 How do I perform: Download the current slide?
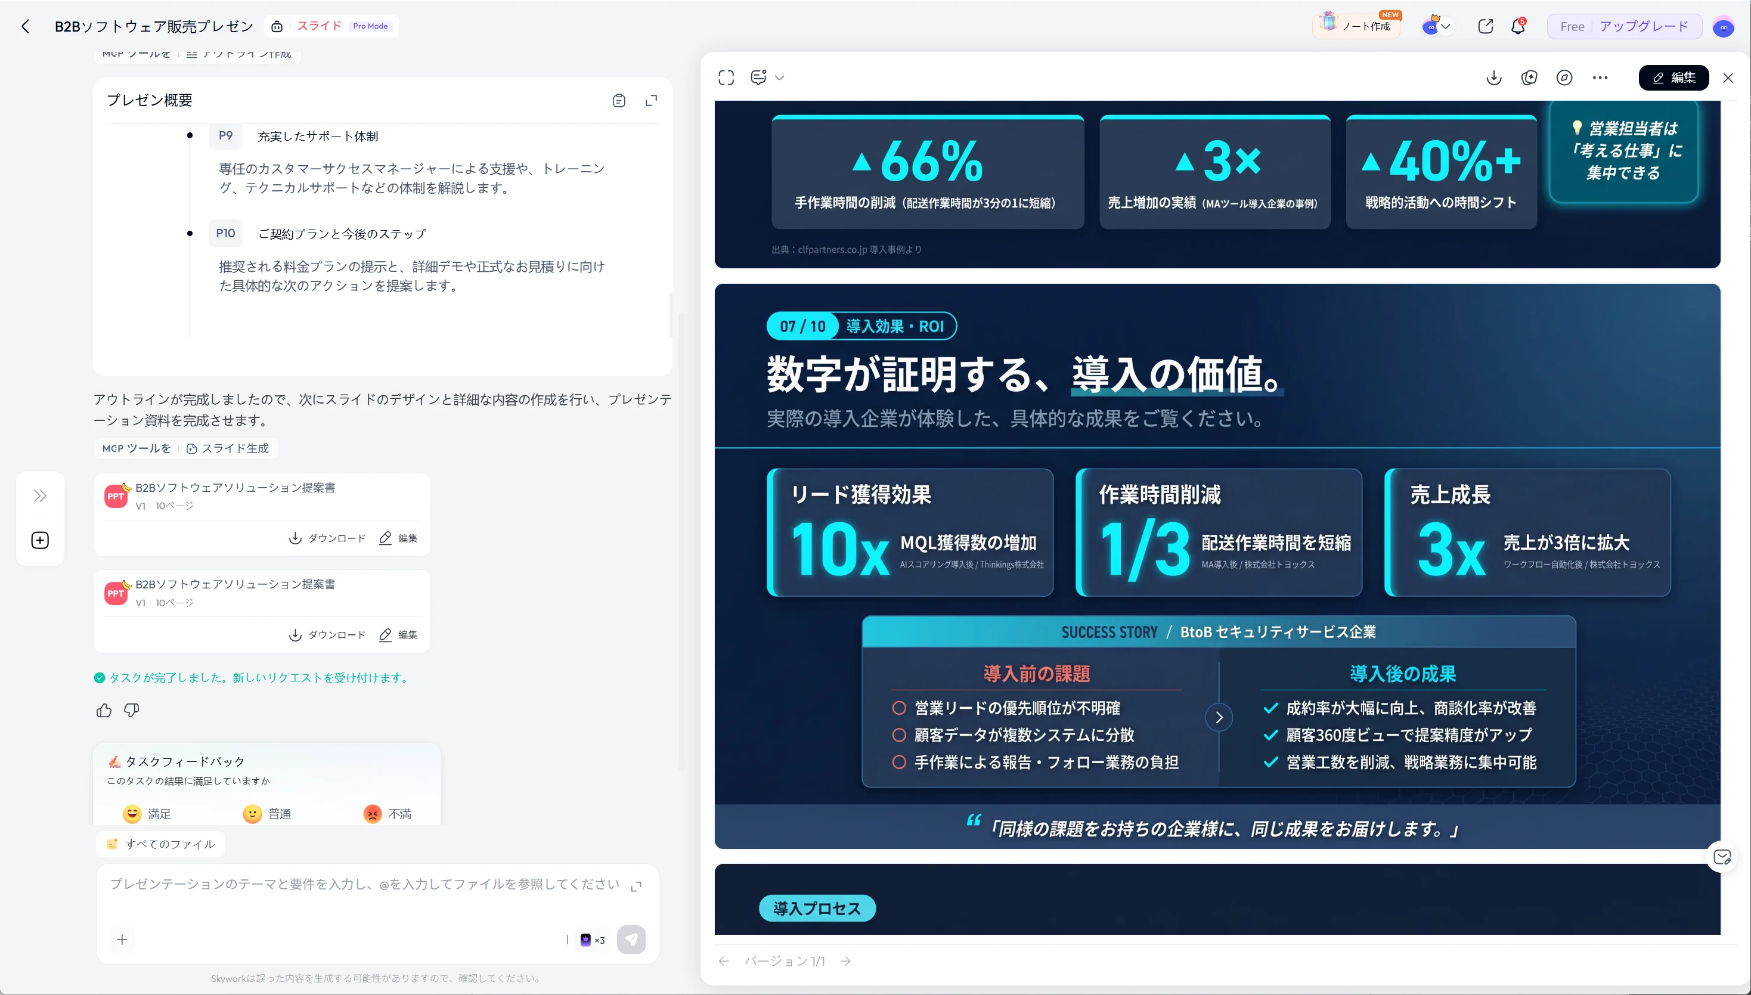pos(1493,78)
